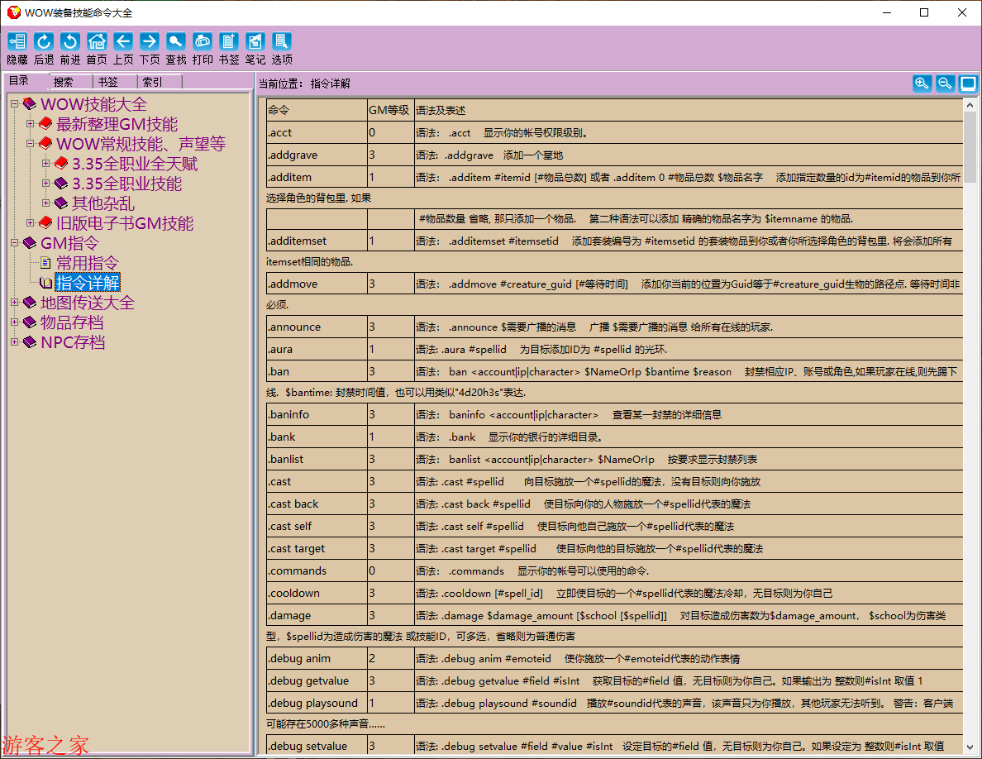982x759 pixels.
Task: Expand the 地图传送大全 tree node
Action: [15, 303]
